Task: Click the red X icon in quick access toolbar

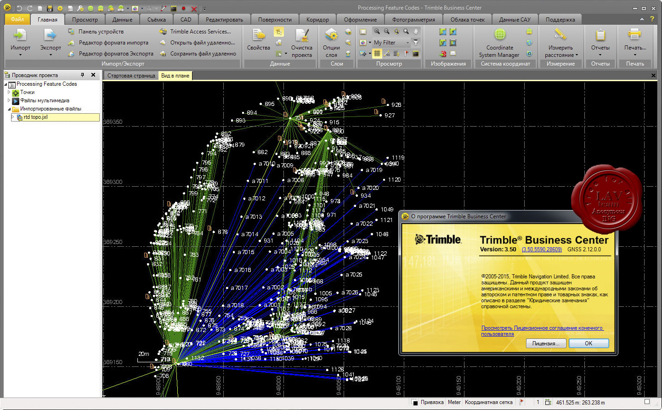Action: tap(194, 8)
